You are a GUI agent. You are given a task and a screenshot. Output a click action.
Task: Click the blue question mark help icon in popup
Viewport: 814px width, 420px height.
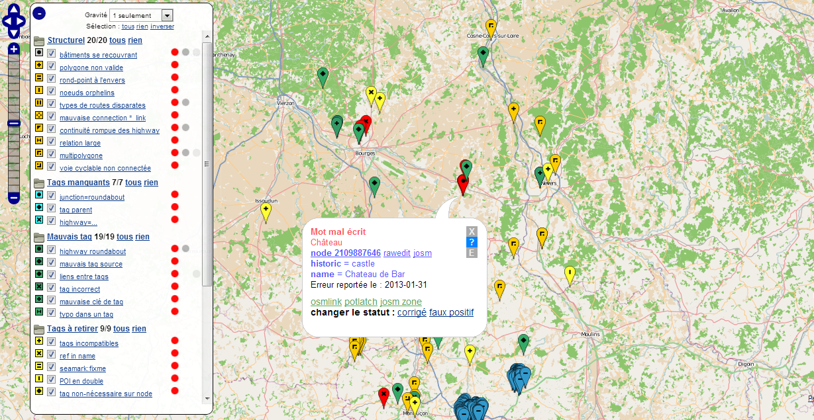(x=472, y=242)
